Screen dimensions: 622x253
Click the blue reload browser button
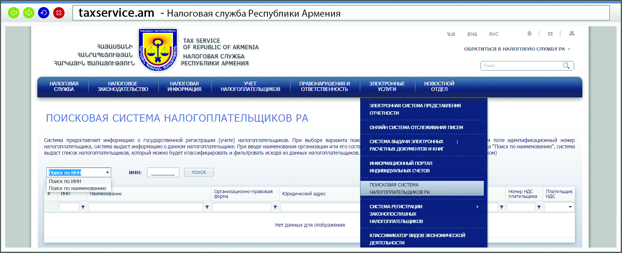pyautogui.click(x=44, y=13)
